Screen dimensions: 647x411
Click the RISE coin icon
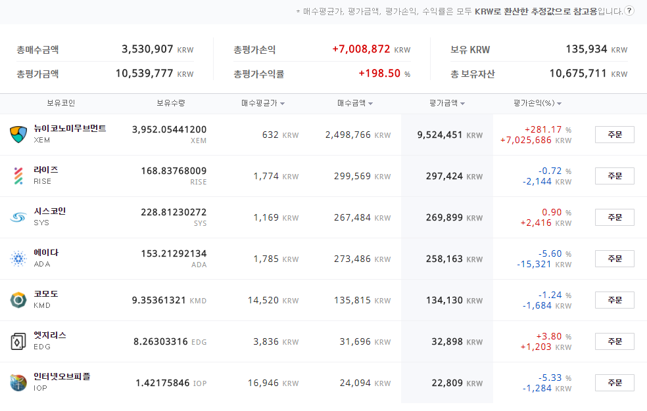point(17,176)
